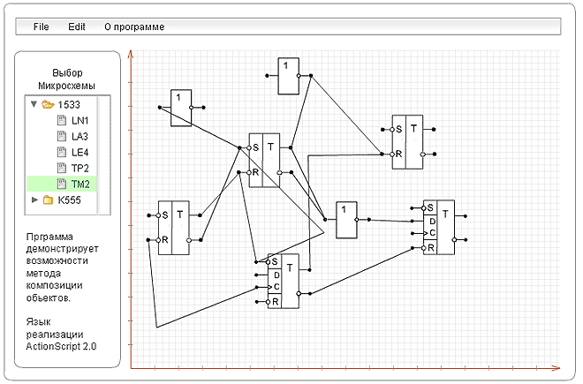
Task: Click the LA3 chip file icon
Action: pyautogui.click(x=62, y=136)
